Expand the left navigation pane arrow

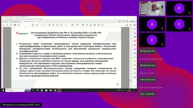pyautogui.click(x=2, y=58)
